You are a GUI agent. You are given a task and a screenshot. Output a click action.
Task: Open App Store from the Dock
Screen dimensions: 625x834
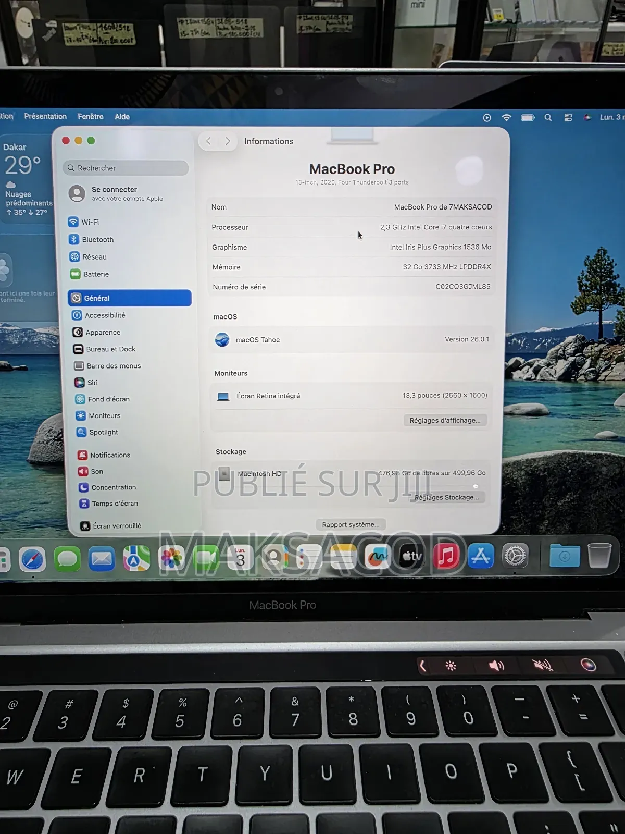[x=480, y=556]
